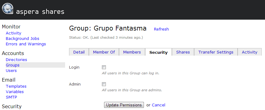Switch to the Transfer Settings tab
This screenshot has height=110, width=265.
(x=216, y=52)
